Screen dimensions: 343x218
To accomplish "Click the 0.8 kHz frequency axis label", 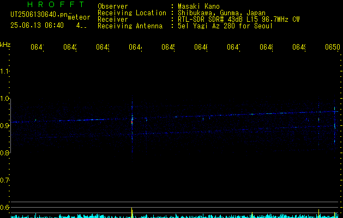I will 4,153.
